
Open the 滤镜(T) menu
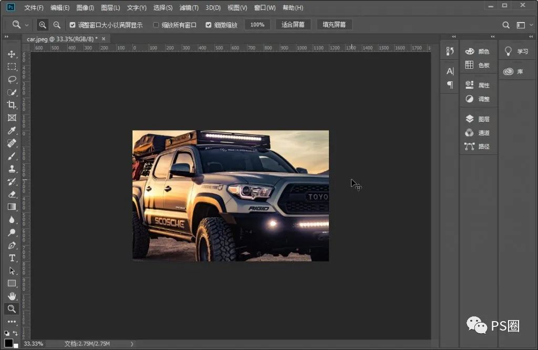click(x=189, y=7)
